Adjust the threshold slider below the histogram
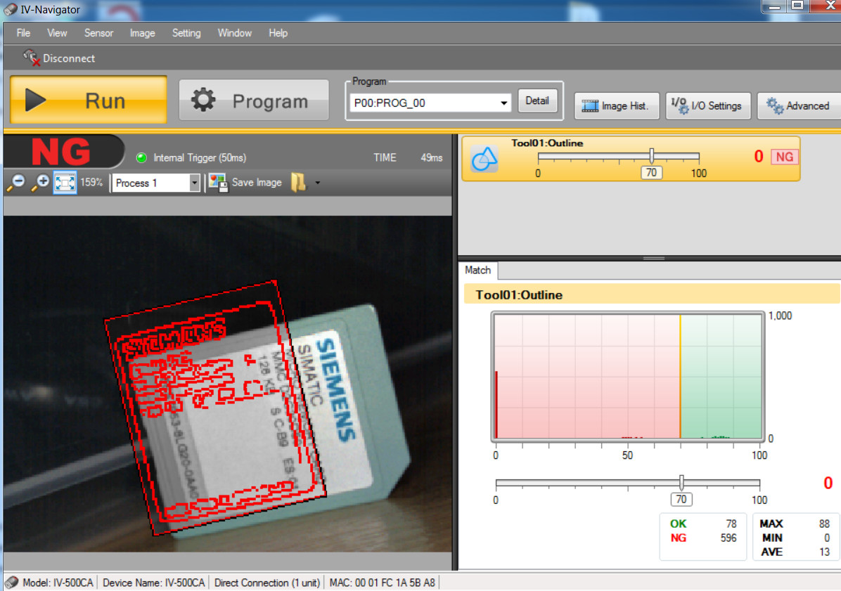This screenshot has width=841, height=591. [x=681, y=482]
